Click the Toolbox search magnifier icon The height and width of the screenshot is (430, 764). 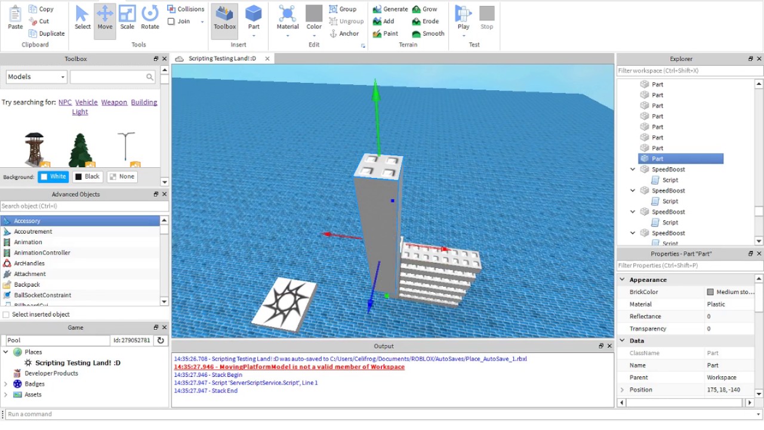pos(150,77)
